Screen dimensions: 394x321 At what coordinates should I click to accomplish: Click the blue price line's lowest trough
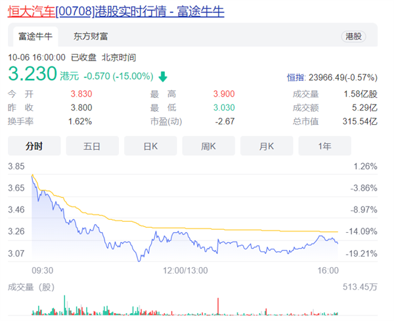click(x=139, y=260)
